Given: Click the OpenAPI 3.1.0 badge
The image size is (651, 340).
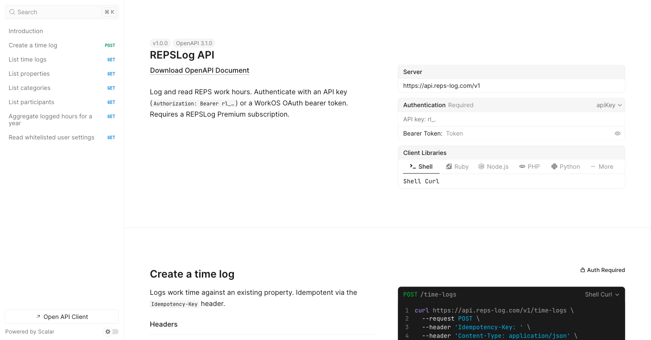Looking at the screenshot, I should coord(194,43).
